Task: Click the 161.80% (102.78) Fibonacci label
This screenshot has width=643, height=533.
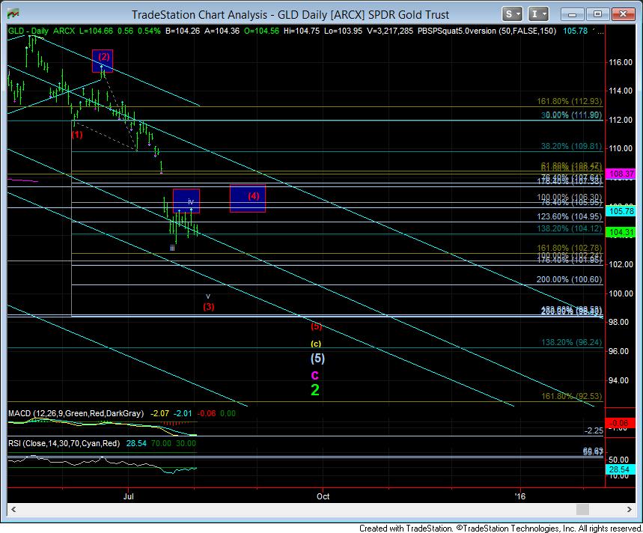Action: pyautogui.click(x=570, y=248)
